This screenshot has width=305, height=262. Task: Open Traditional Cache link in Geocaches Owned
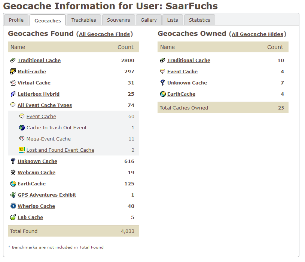point(189,61)
